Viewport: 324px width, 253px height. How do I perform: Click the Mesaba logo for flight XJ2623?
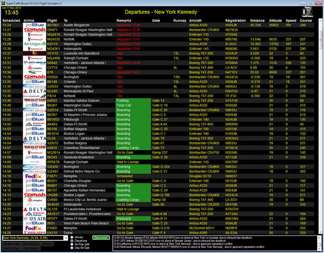coord(34,86)
